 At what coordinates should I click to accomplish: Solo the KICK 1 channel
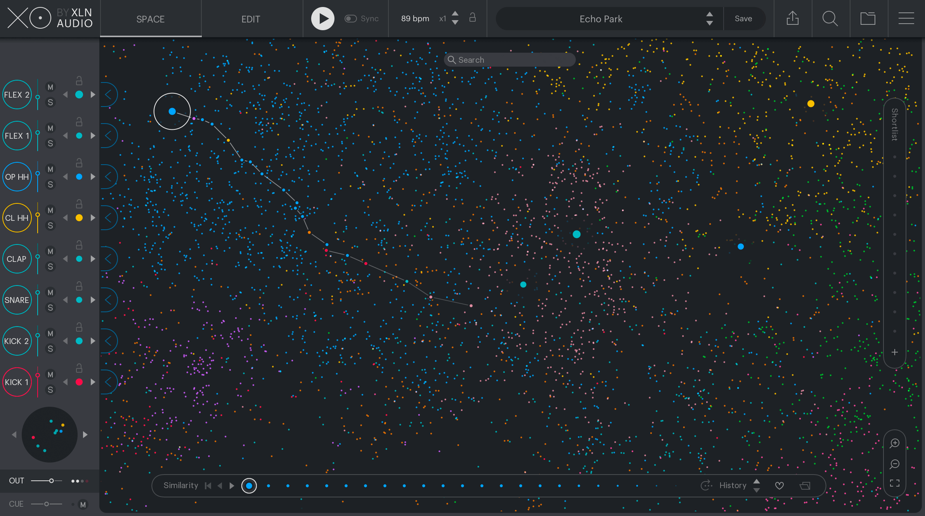(x=50, y=390)
